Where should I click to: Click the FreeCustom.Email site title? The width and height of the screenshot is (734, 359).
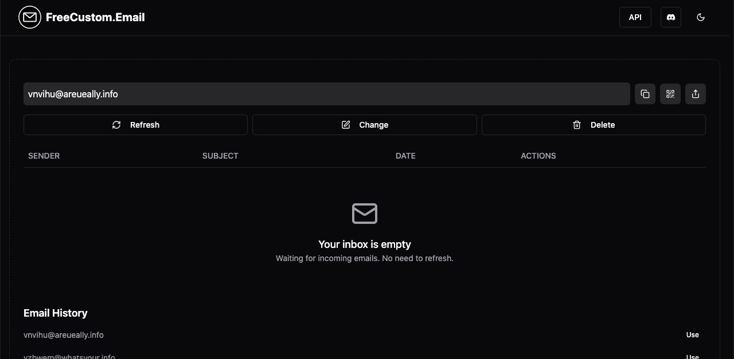95,17
